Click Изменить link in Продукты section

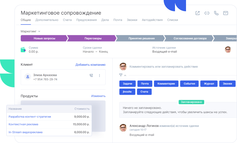coord(98,96)
